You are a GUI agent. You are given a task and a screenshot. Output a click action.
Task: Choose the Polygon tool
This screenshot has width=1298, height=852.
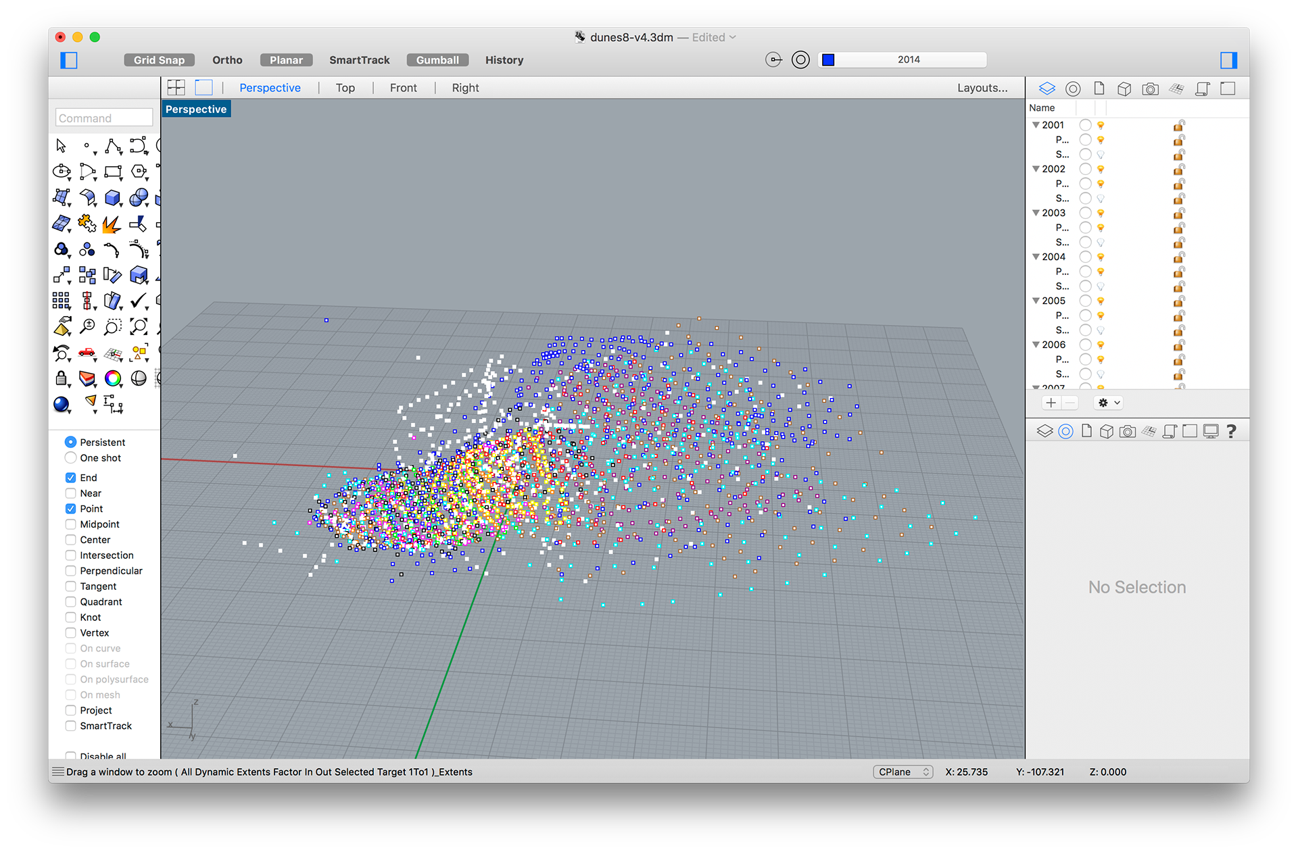139,172
